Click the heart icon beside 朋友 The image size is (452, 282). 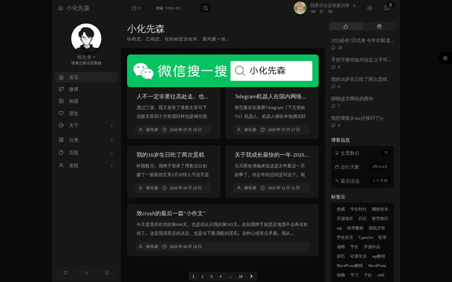(61, 113)
